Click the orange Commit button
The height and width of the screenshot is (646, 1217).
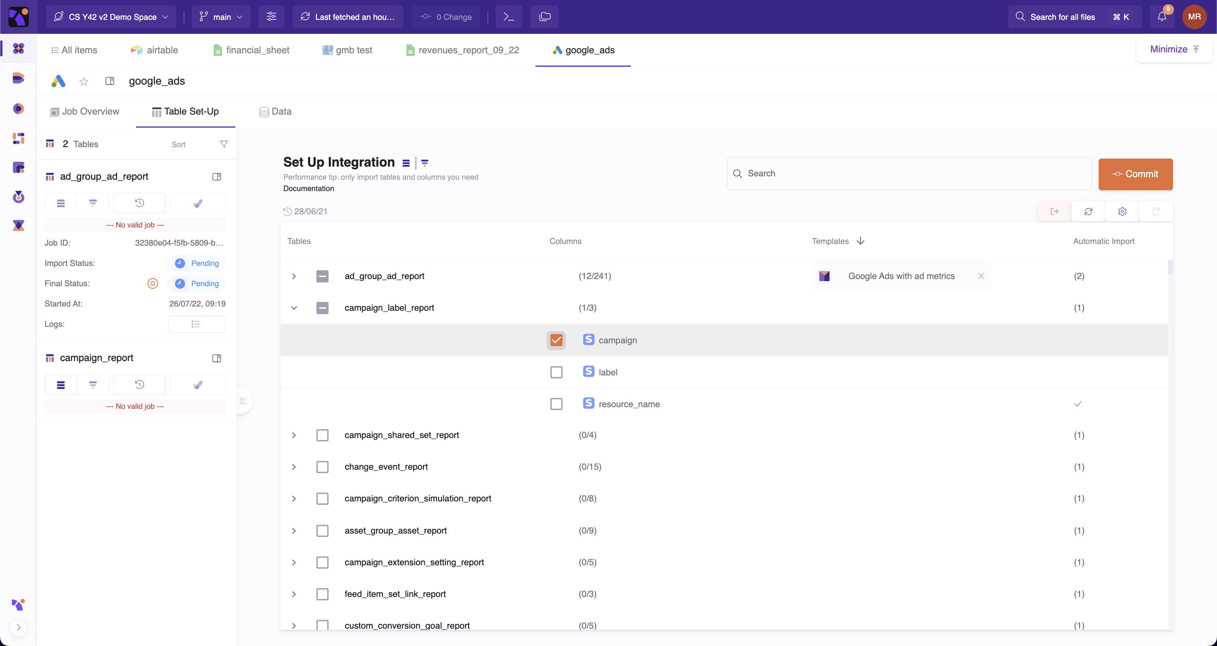coord(1135,174)
